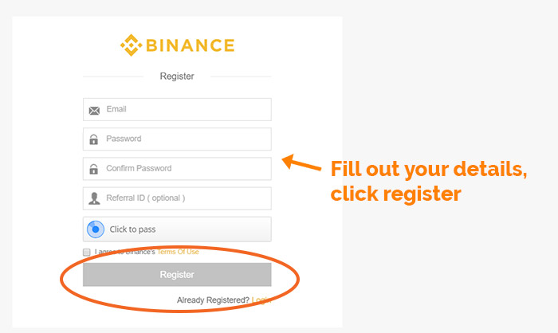Click the orange arrow annotation
Screen dimensions: 558x333
(301, 163)
